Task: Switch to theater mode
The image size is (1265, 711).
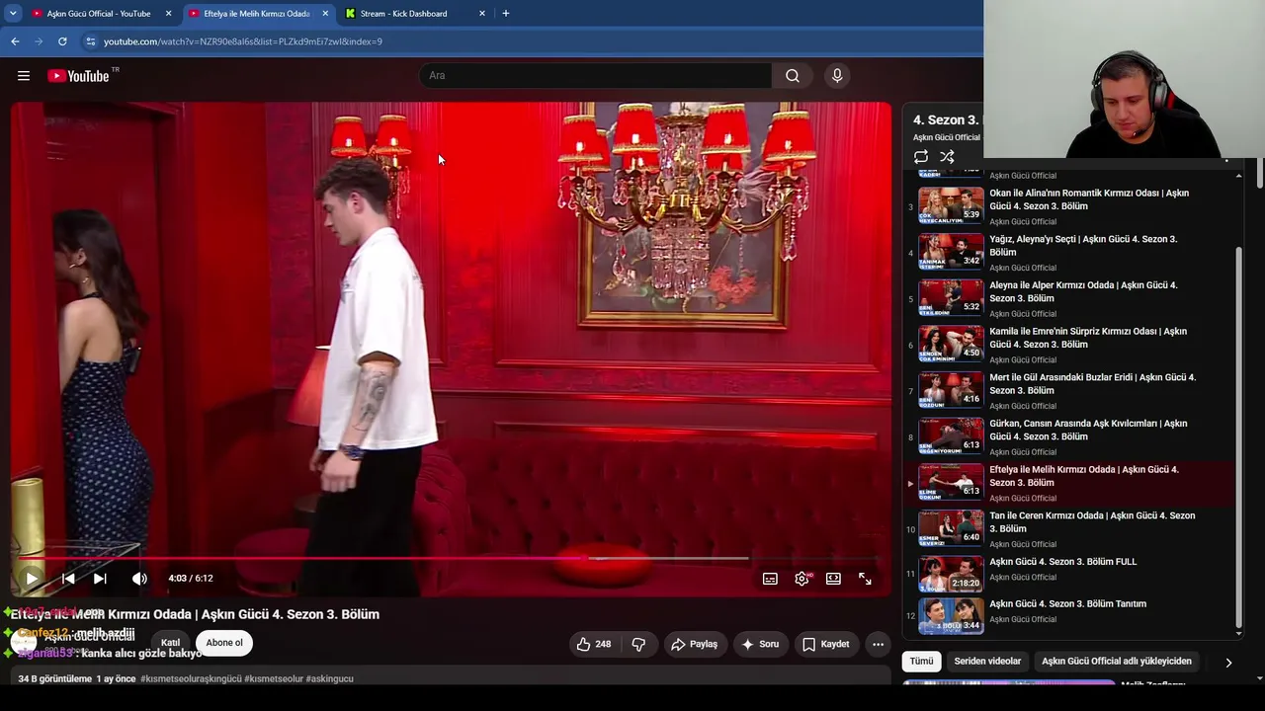Action: click(x=833, y=579)
